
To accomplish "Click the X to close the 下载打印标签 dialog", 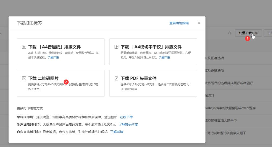I will [199, 23].
